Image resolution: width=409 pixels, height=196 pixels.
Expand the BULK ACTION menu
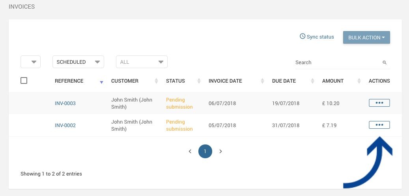[x=366, y=37]
